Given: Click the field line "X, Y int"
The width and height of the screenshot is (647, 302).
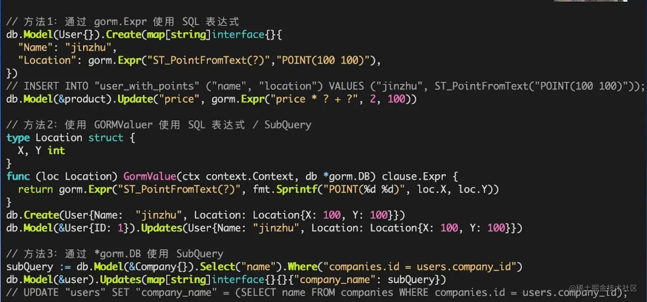Looking at the screenshot, I should pos(42,150).
